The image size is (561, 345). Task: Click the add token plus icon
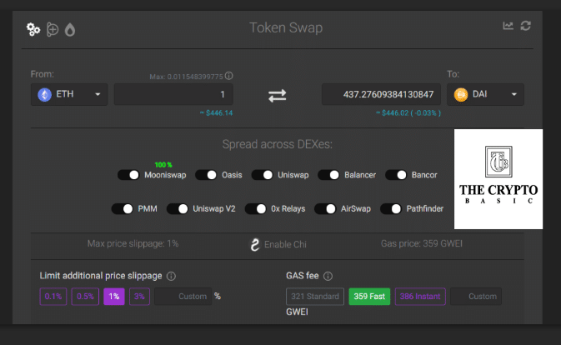pos(53,30)
